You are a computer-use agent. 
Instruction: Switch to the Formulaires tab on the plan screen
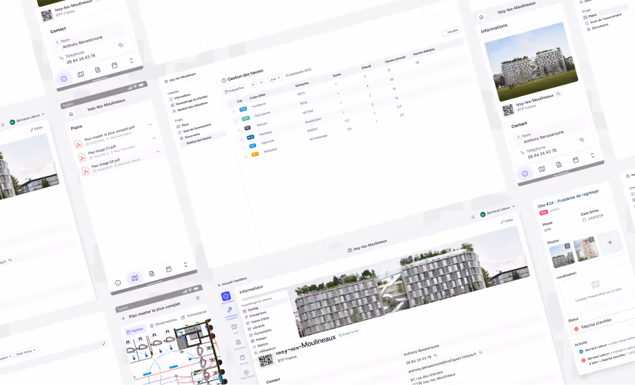pos(194,315)
